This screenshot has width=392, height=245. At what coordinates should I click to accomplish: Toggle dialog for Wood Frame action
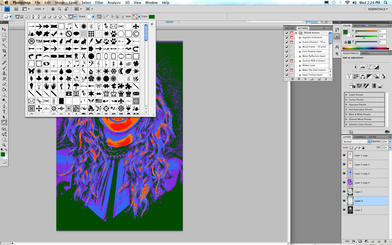pyautogui.click(x=292, y=47)
